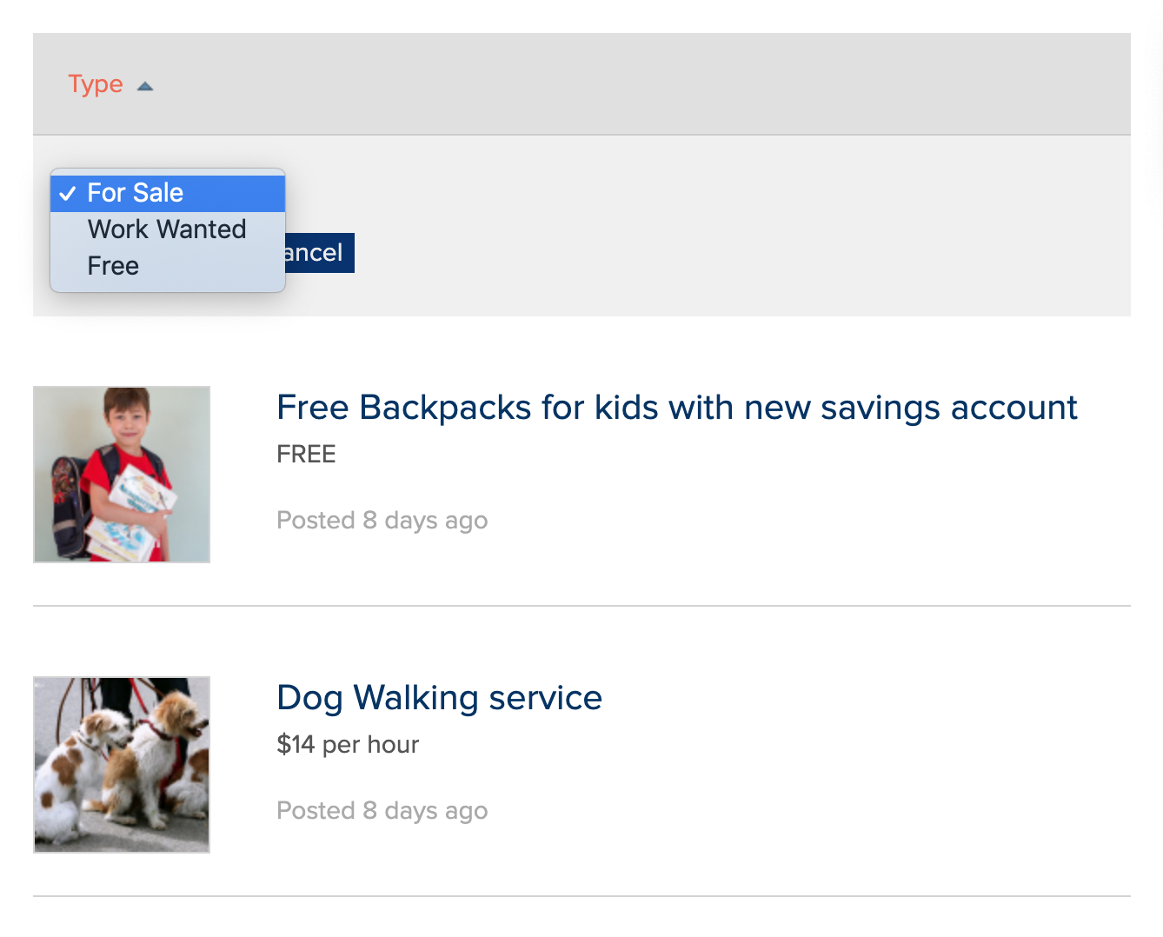
Task: Select the For Sale option
Action: (136, 193)
